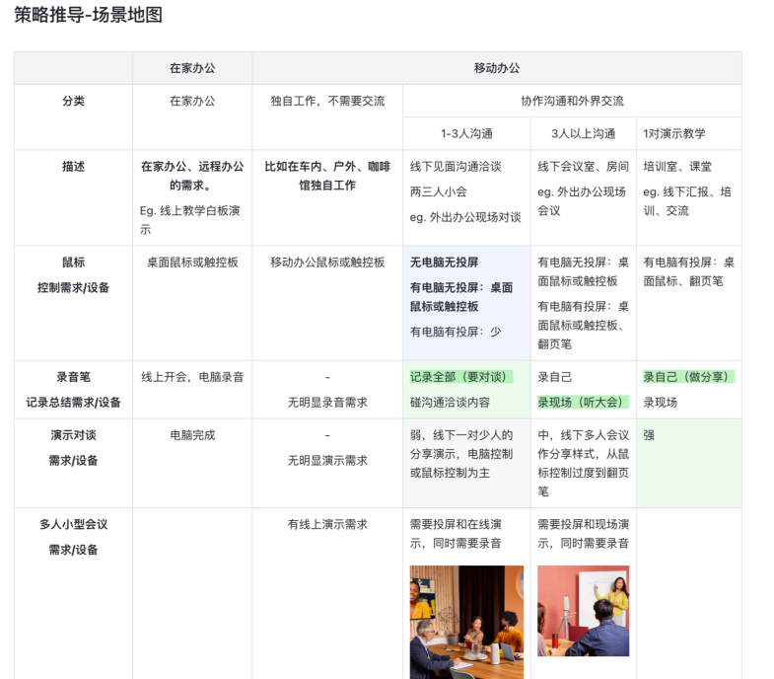
Task: Select the 独自工作，不需要交流 cell
Action: pyautogui.click(x=327, y=101)
